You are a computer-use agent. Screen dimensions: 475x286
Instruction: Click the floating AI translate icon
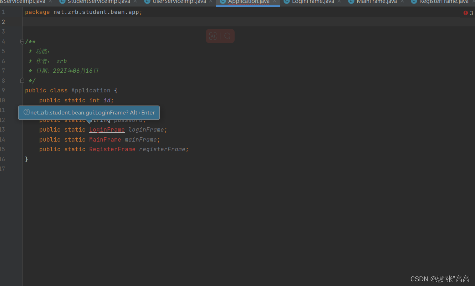click(213, 36)
